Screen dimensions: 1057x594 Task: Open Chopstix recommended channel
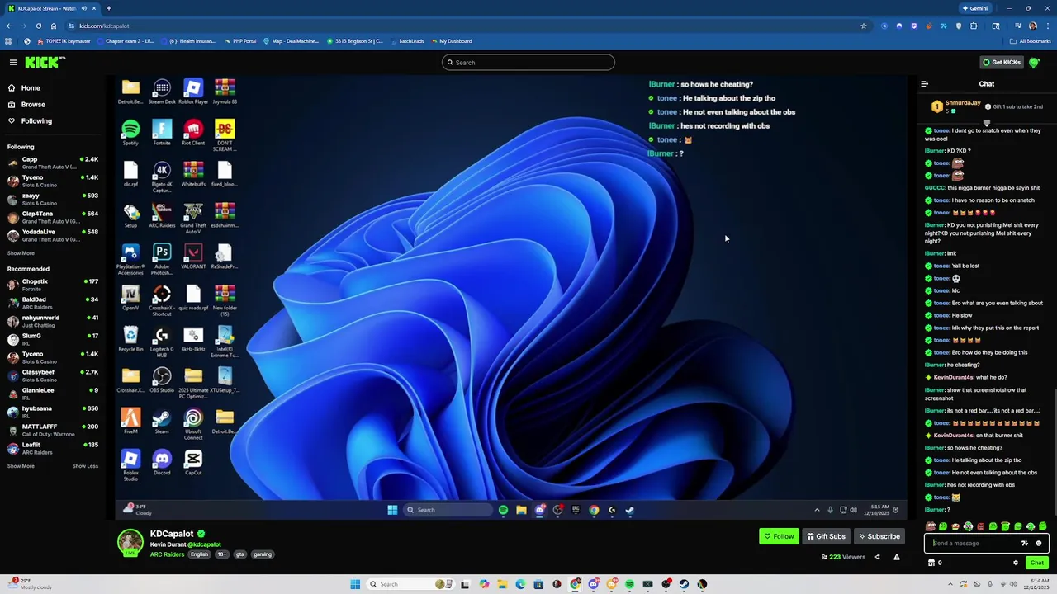click(x=53, y=285)
